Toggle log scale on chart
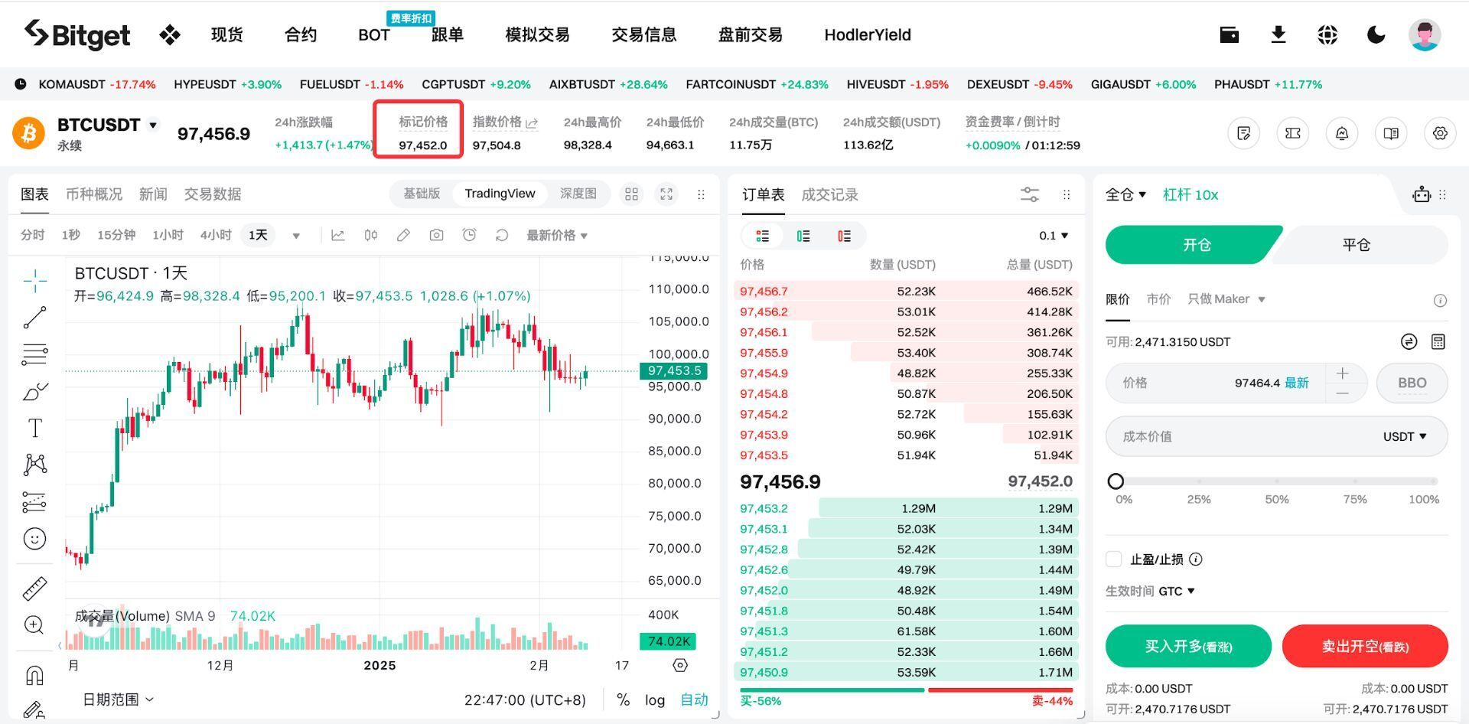This screenshot has height=724, width=1469. pyautogui.click(x=654, y=700)
